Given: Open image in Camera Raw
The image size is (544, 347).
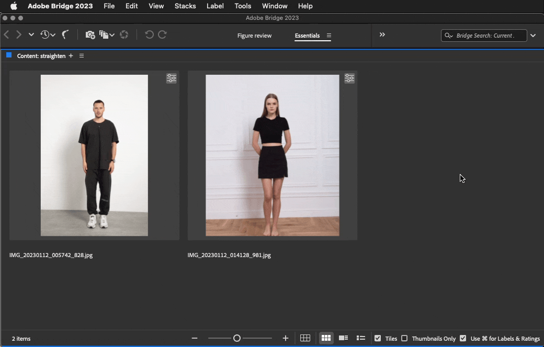Looking at the screenshot, I should click(x=124, y=35).
